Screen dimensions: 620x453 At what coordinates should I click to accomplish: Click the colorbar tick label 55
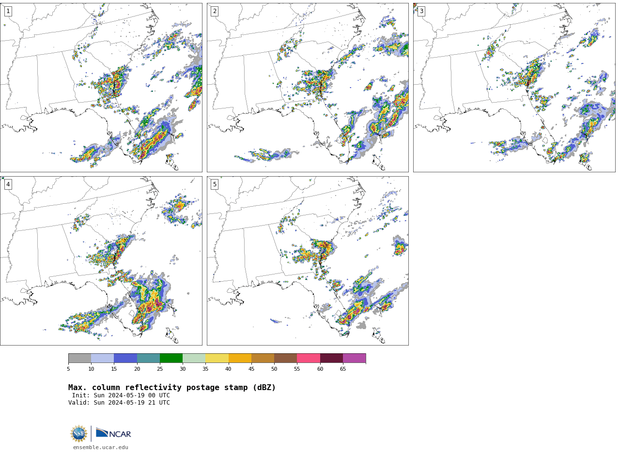[297, 369]
